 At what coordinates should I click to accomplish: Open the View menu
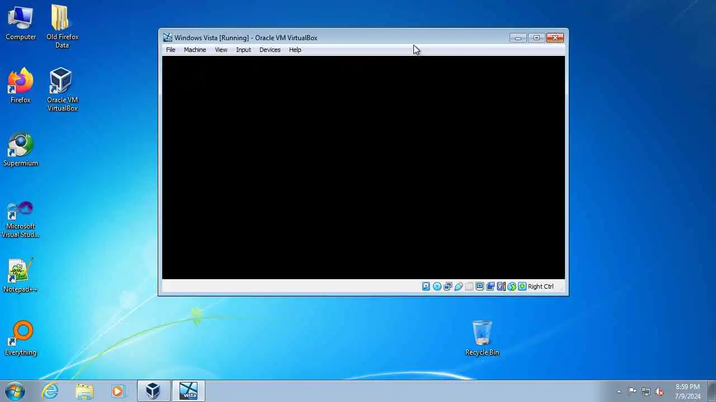pyautogui.click(x=221, y=50)
